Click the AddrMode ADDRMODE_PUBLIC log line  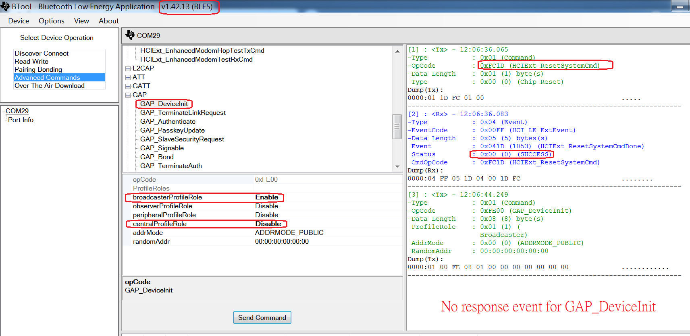tap(497, 243)
